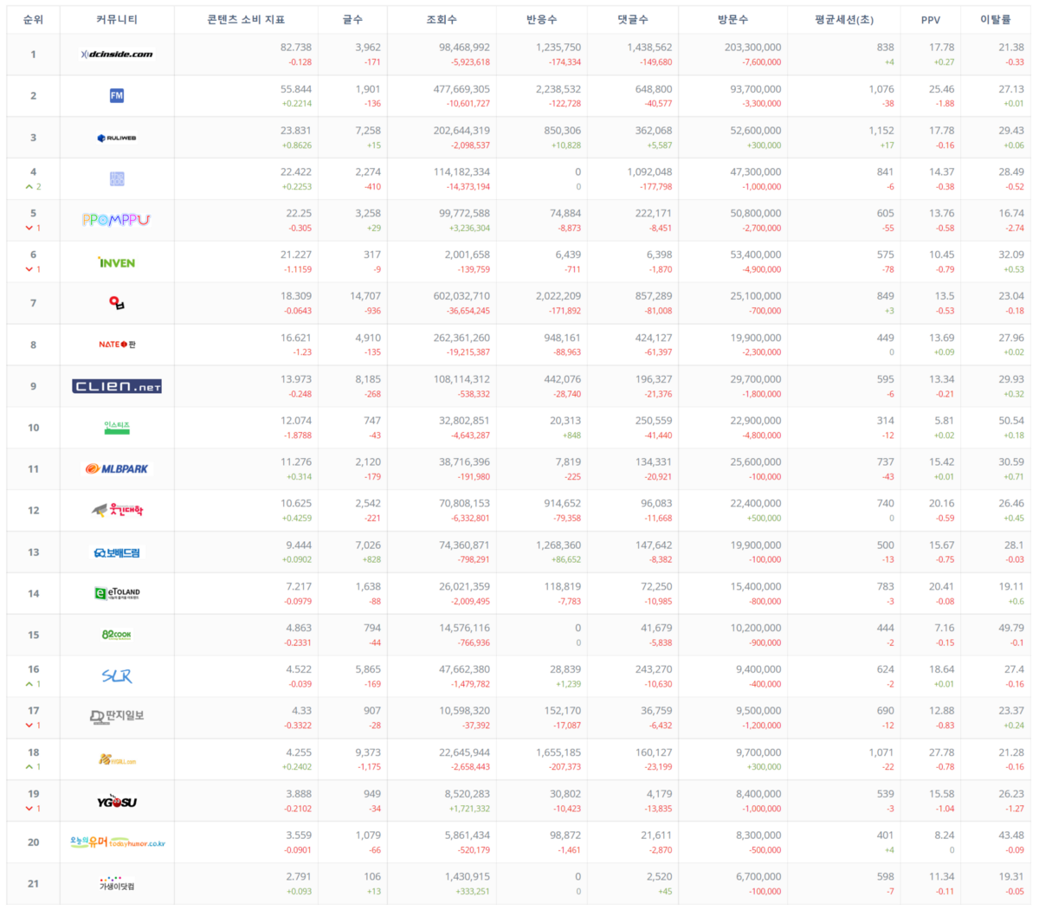Screen dimensions: 1039x910
Task: Sort by the 댓글수 column header
Action: [x=632, y=19]
